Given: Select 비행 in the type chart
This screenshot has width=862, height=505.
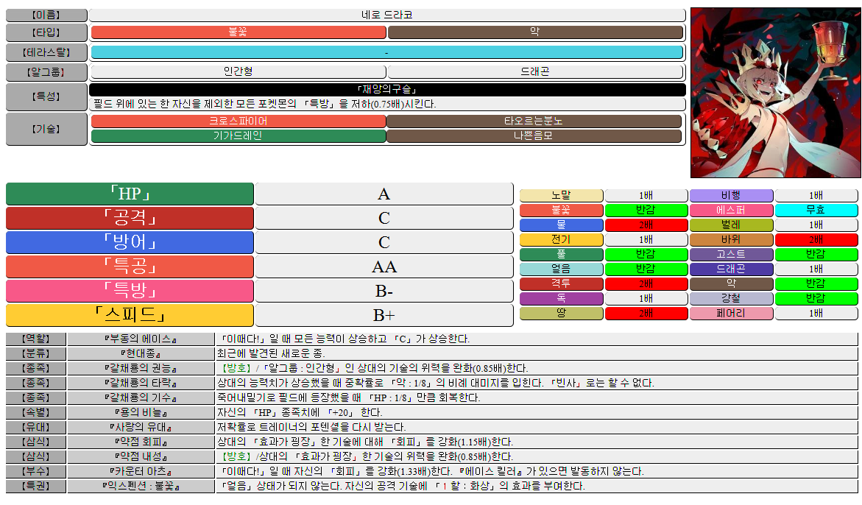Looking at the screenshot, I should click(732, 196).
